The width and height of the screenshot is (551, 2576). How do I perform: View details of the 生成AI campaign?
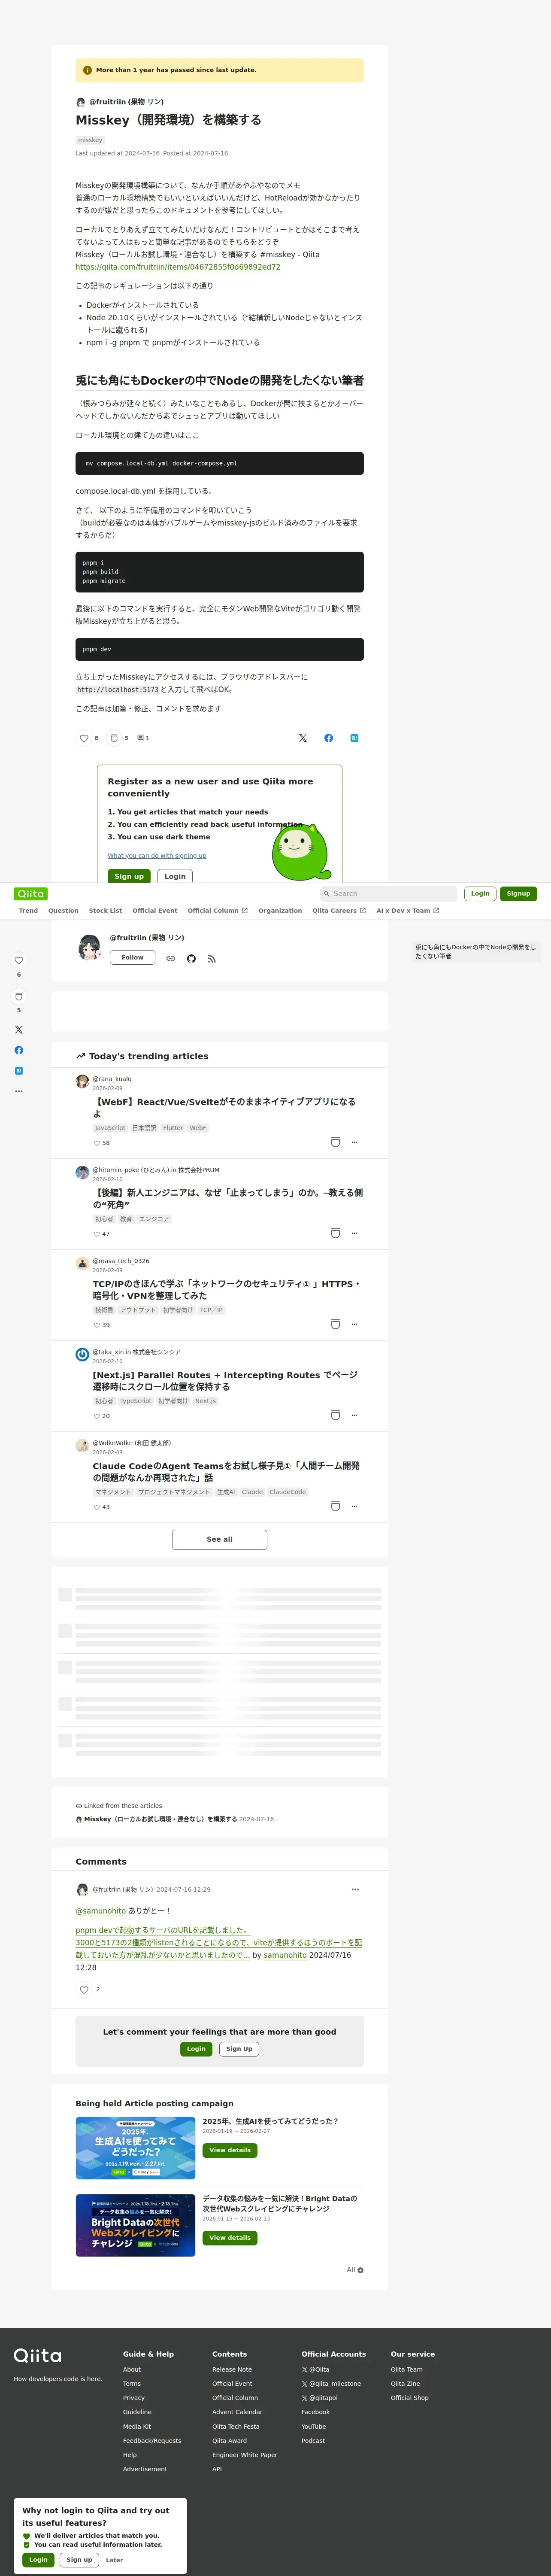(x=230, y=2150)
